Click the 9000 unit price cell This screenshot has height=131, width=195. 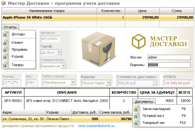pos(169,101)
